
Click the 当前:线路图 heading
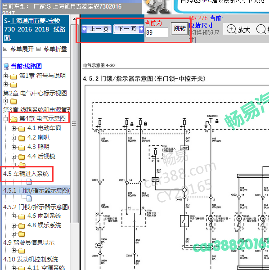(27, 66)
